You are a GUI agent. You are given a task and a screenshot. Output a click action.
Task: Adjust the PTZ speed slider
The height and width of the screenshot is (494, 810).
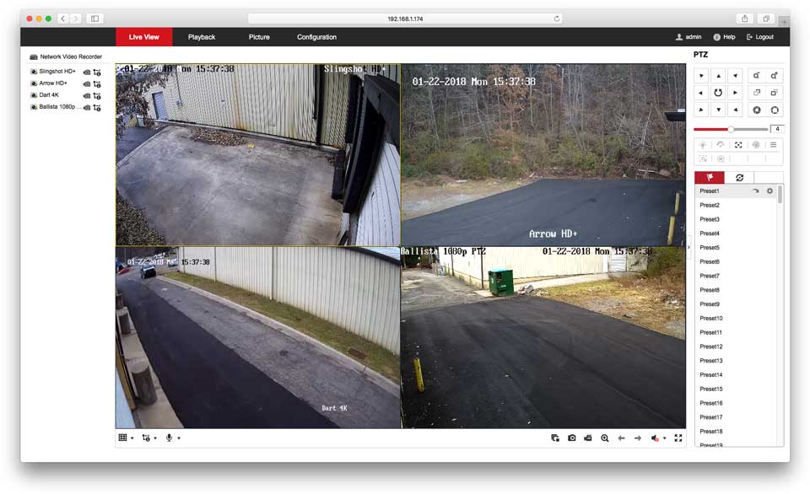(x=731, y=129)
